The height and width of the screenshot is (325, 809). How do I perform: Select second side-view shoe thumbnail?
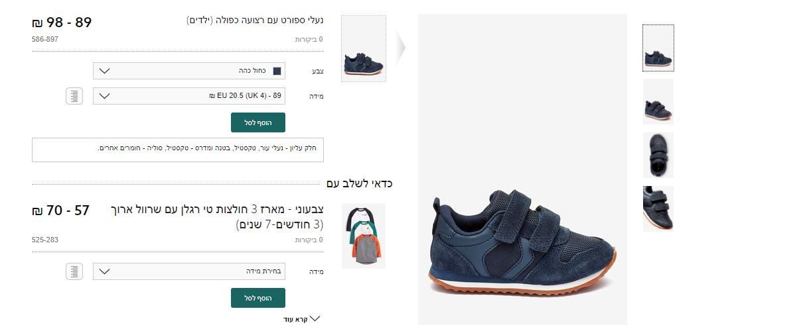click(658, 102)
